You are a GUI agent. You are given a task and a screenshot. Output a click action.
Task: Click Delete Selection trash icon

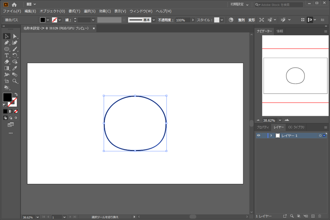[320, 216]
